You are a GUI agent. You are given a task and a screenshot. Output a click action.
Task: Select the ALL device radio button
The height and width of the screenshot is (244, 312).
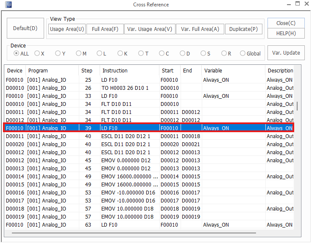[17, 53]
